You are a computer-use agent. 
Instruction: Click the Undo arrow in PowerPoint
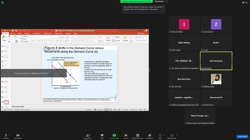point(20,30)
